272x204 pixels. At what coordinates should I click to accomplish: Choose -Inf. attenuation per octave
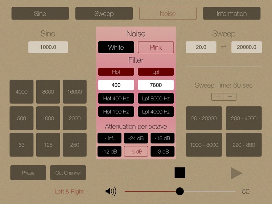click(x=110, y=138)
